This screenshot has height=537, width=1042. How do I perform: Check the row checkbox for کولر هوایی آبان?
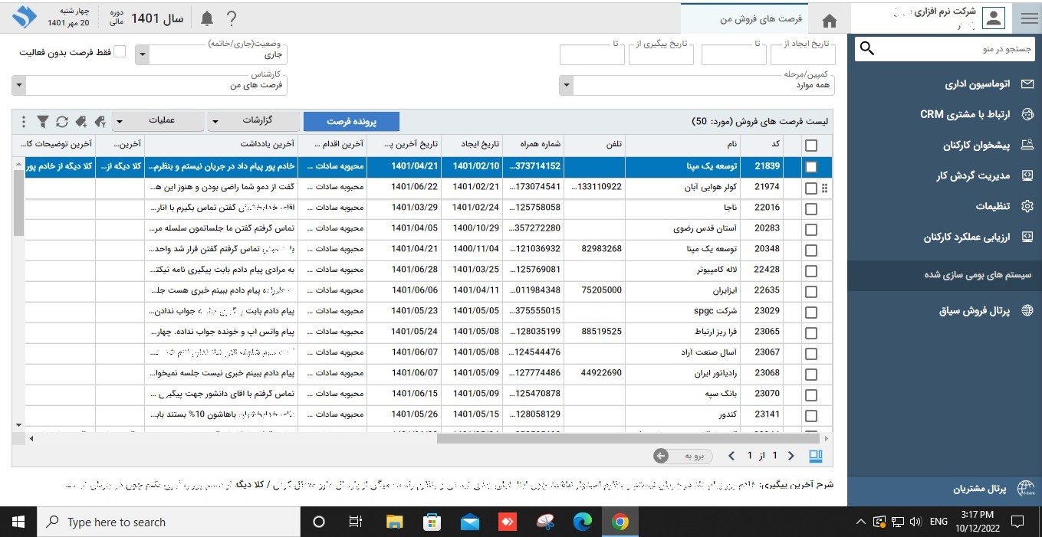[x=811, y=188]
